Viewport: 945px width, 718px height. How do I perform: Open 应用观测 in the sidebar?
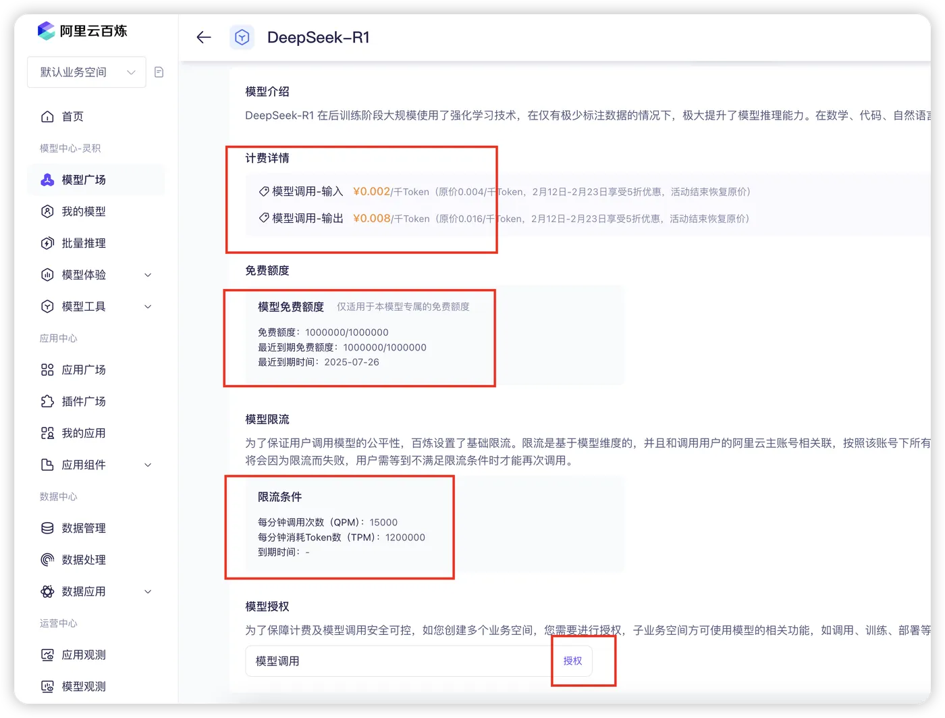pos(96,655)
